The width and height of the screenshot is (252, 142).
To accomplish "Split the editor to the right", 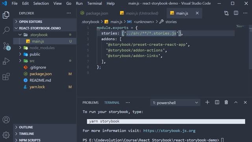I will [236, 13].
